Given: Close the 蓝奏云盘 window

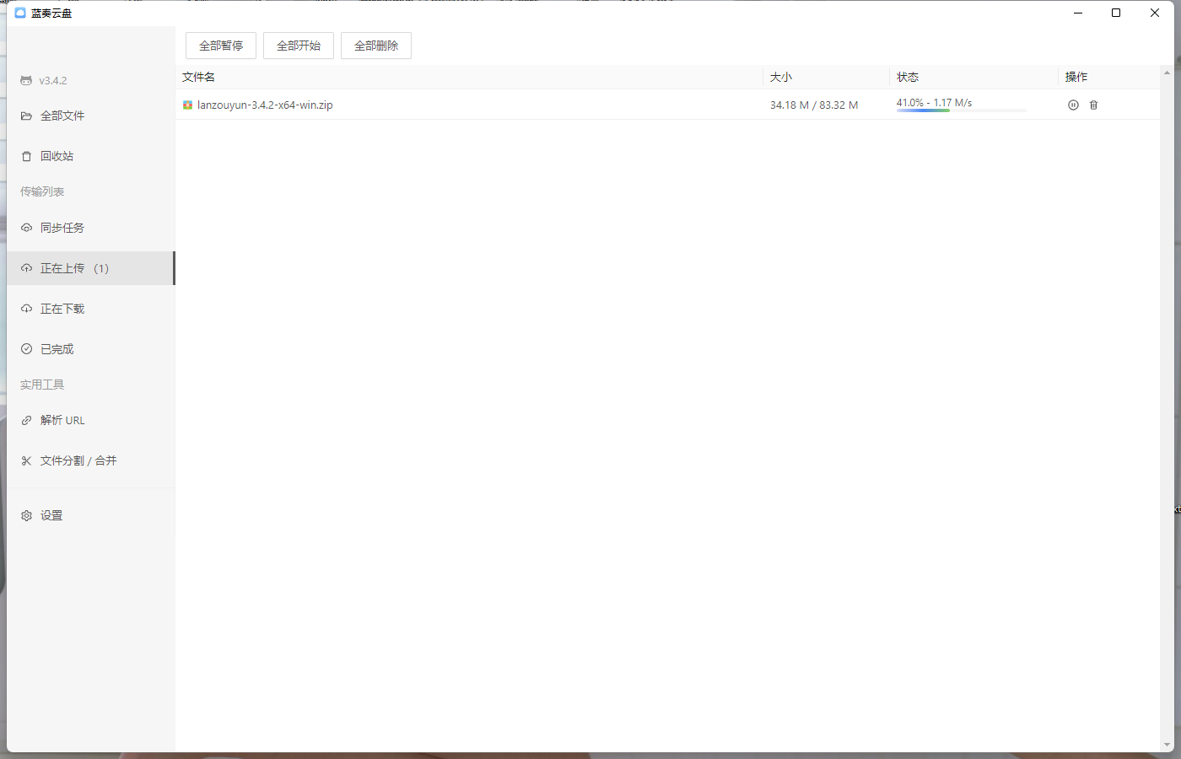Looking at the screenshot, I should 1155,13.
